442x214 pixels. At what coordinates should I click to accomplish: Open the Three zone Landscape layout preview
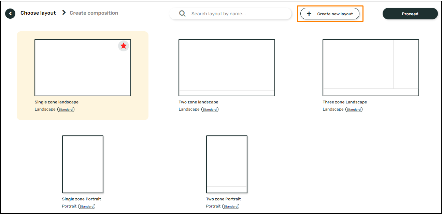coord(371,67)
